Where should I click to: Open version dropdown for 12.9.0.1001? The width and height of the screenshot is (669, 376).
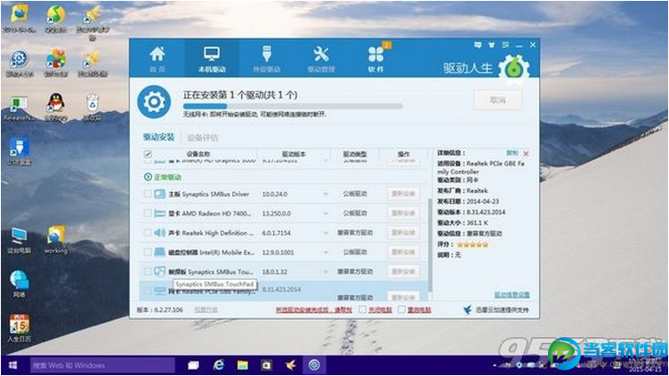pyautogui.click(x=326, y=252)
